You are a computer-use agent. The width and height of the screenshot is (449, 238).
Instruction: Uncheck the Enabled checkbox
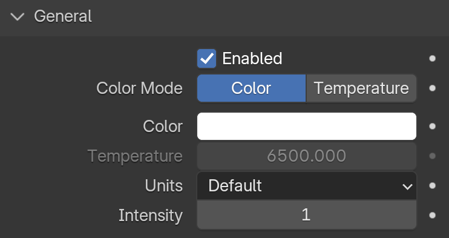206,59
